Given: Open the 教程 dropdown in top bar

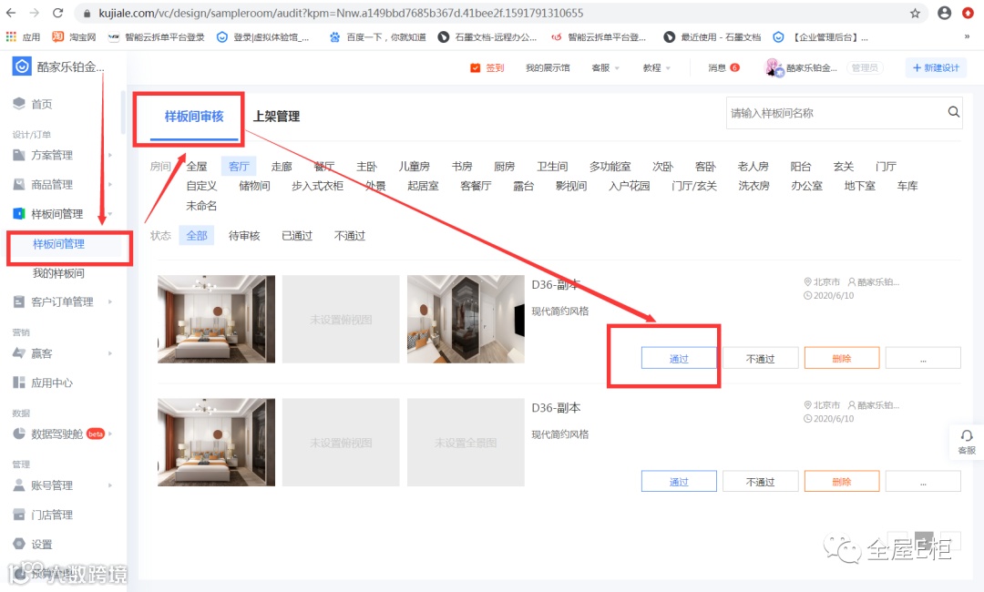Looking at the screenshot, I should click(656, 67).
